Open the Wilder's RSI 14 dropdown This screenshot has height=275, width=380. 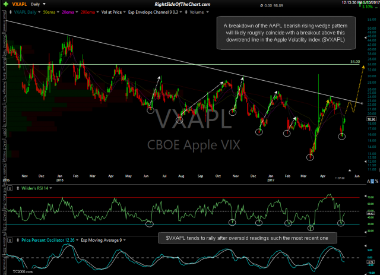50,188
